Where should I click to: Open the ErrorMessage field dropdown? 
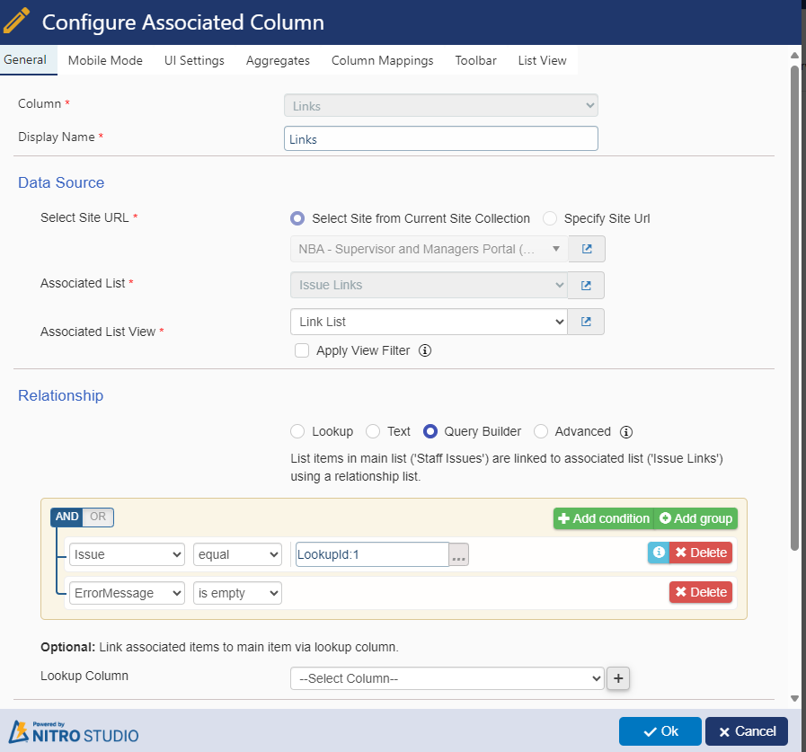127,593
